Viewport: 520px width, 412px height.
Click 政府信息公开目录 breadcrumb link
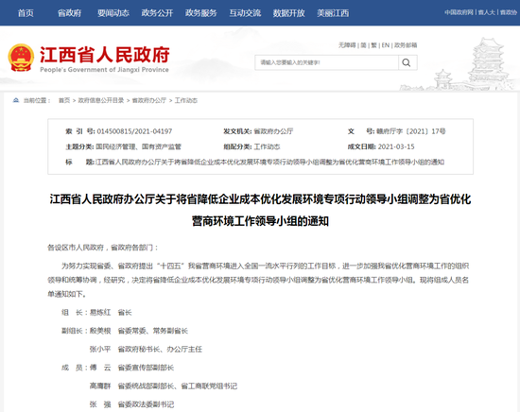tap(101, 100)
